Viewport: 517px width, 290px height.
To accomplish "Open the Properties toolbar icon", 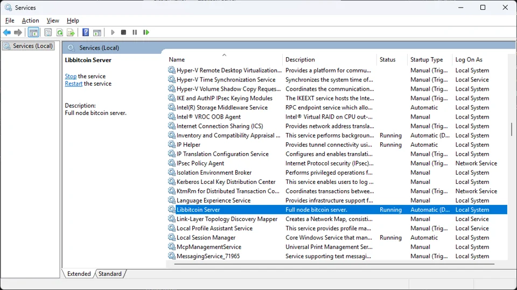I will [x=48, y=32].
